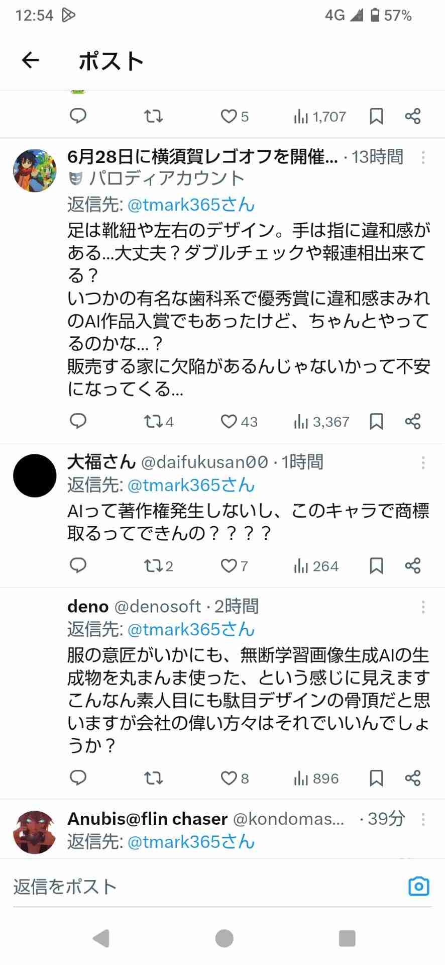This screenshot has width=445, height=965.
Task: Like the deno reply with 8 likes
Action: tap(229, 778)
